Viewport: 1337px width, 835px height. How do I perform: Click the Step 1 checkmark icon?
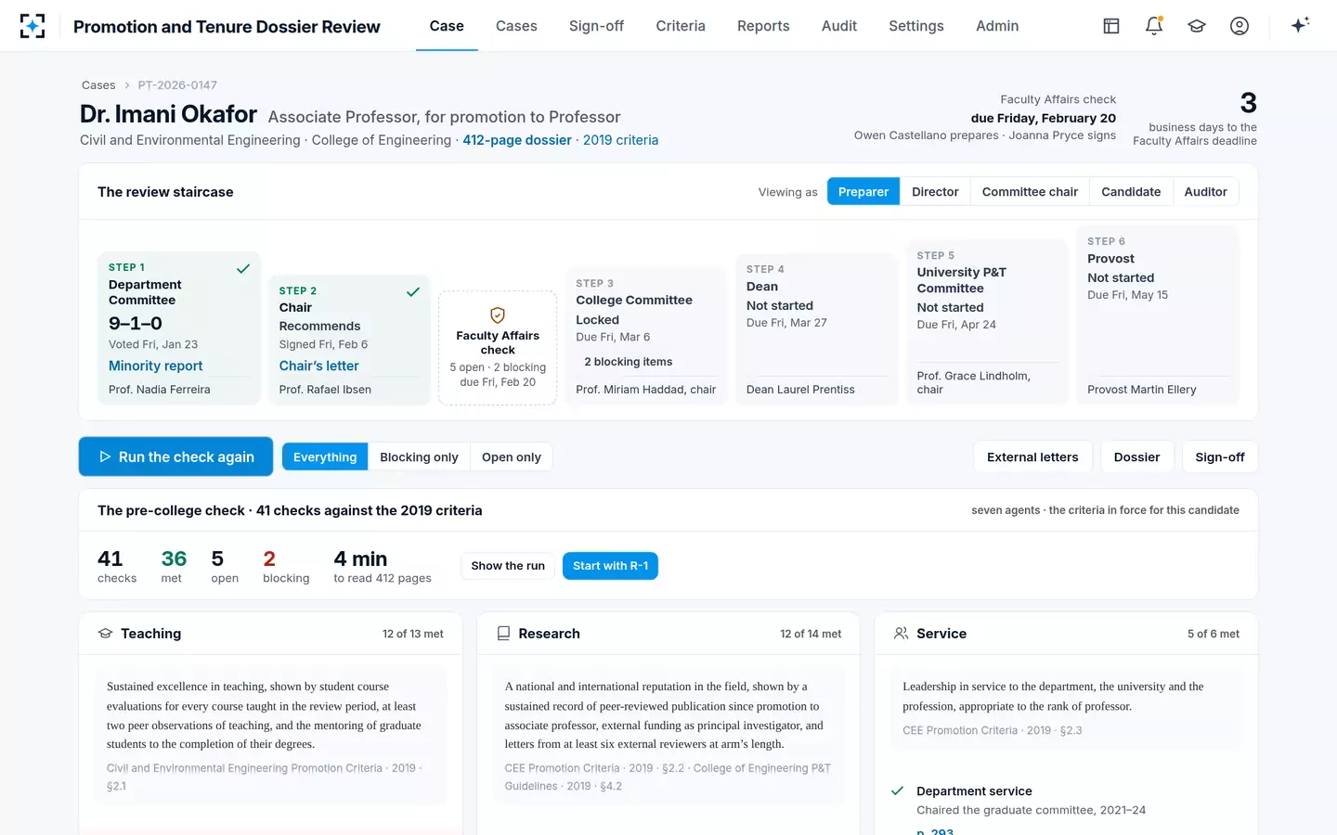(x=243, y=269)
